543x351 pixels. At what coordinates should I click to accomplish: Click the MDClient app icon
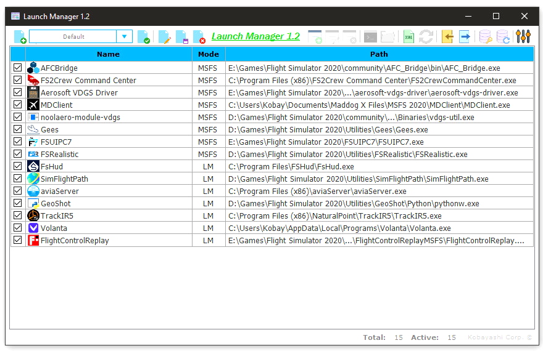[x=33, y=105]
